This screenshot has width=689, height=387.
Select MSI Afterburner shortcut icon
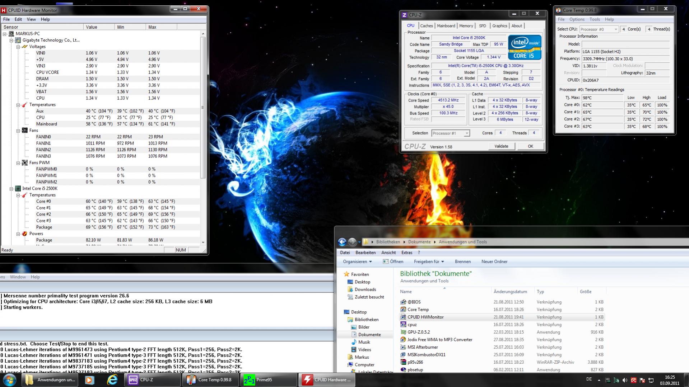click(x=403, y=347)
